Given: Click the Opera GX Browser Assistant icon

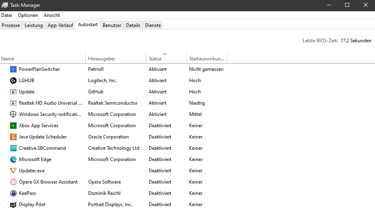Looking at the screenshot, I should pyautogui.click(x=13, y=182).
